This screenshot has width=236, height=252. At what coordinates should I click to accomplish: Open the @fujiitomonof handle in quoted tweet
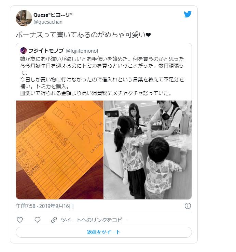pyautogui.click(x=82, y=51)
